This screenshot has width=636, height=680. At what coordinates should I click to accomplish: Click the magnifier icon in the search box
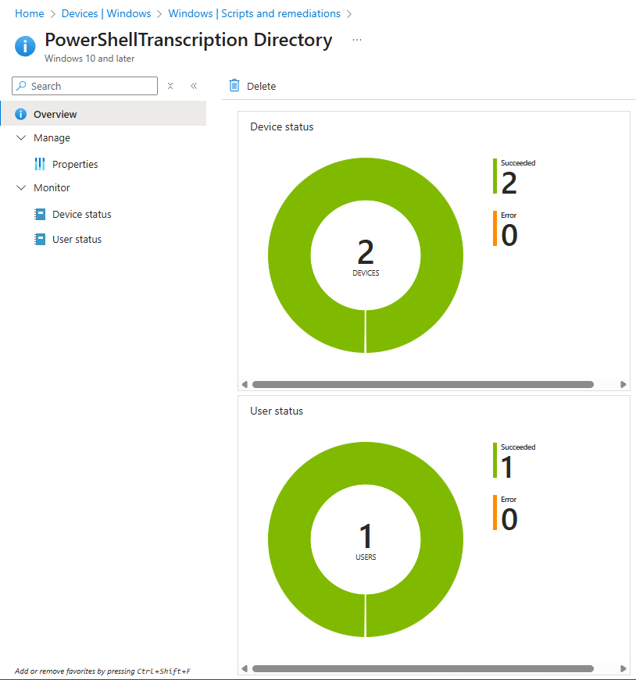click(x=23, y=86)
